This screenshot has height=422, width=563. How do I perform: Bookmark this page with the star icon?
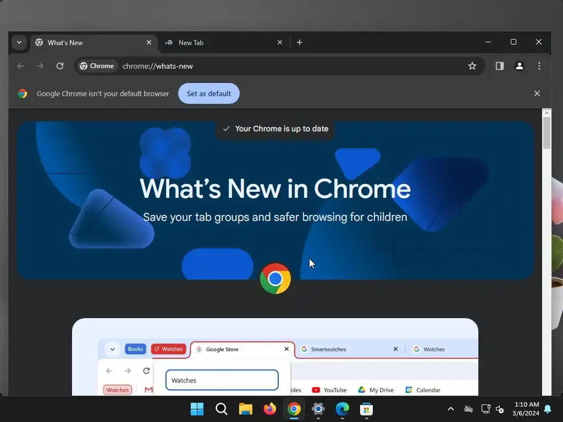tap(472, 66)
